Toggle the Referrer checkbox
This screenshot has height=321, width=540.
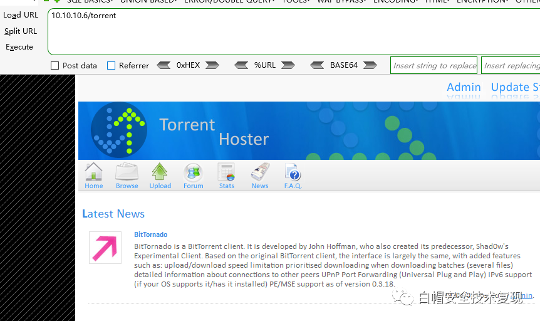click(112, 65)
